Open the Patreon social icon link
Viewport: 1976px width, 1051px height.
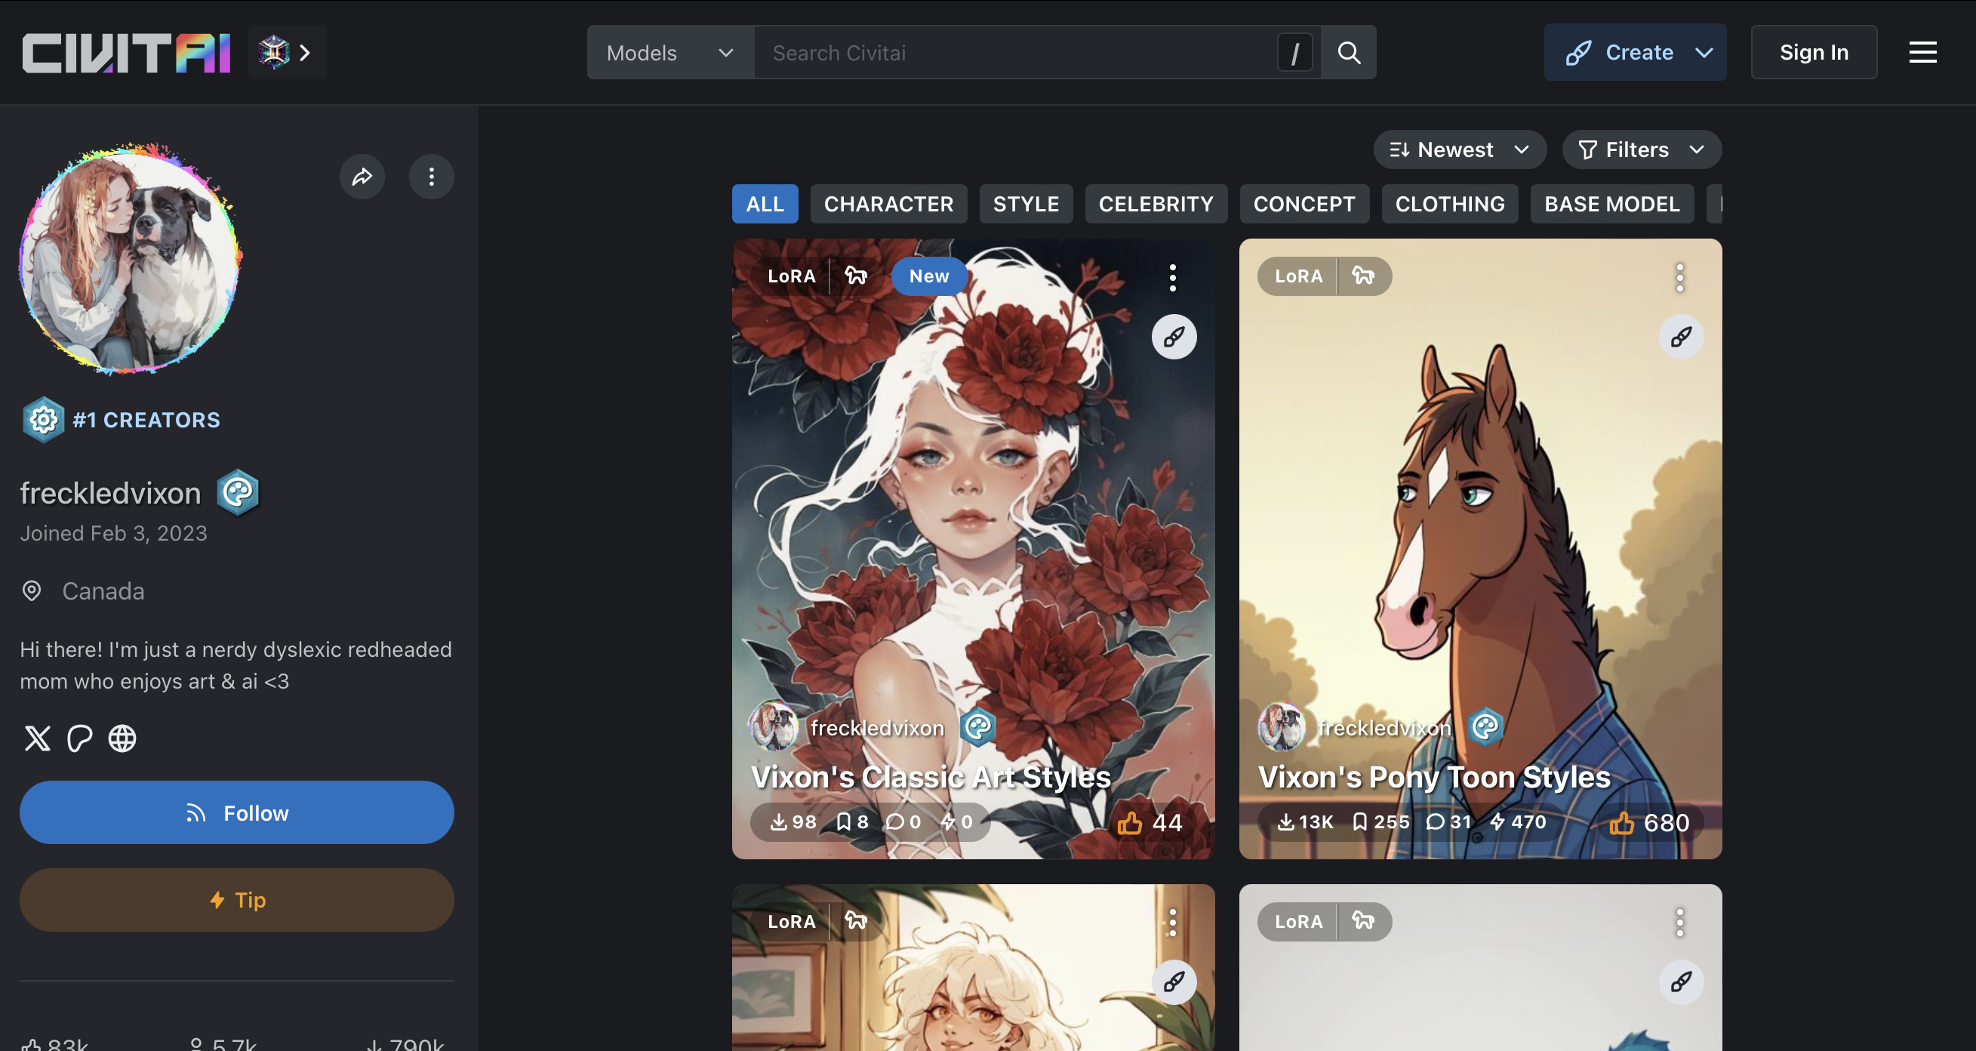pyautogui.click(x=80, y=738)
